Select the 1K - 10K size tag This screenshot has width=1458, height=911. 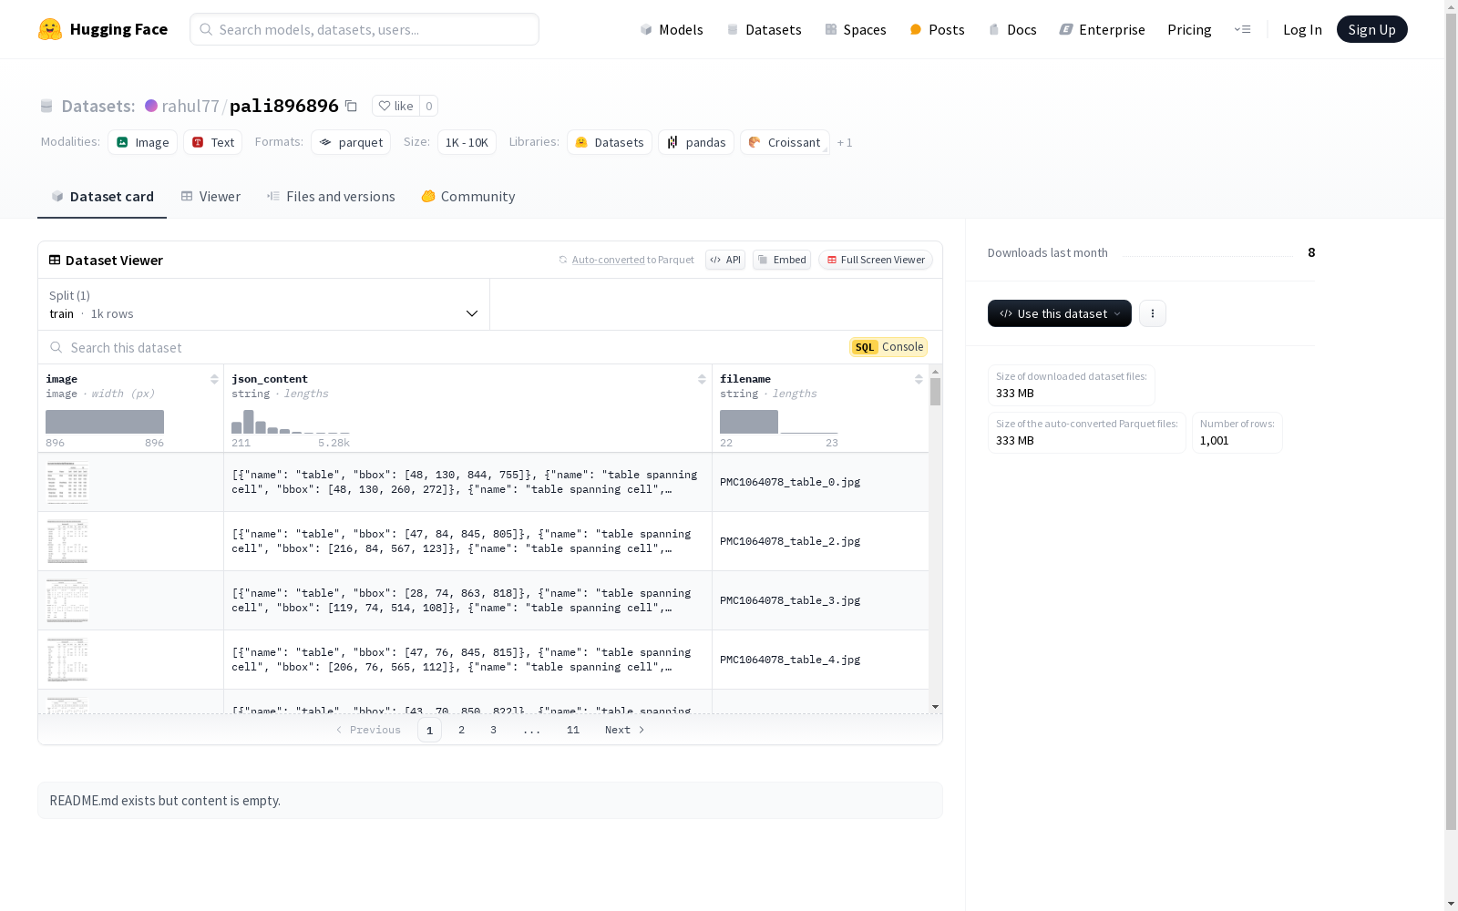click(467, 142)
